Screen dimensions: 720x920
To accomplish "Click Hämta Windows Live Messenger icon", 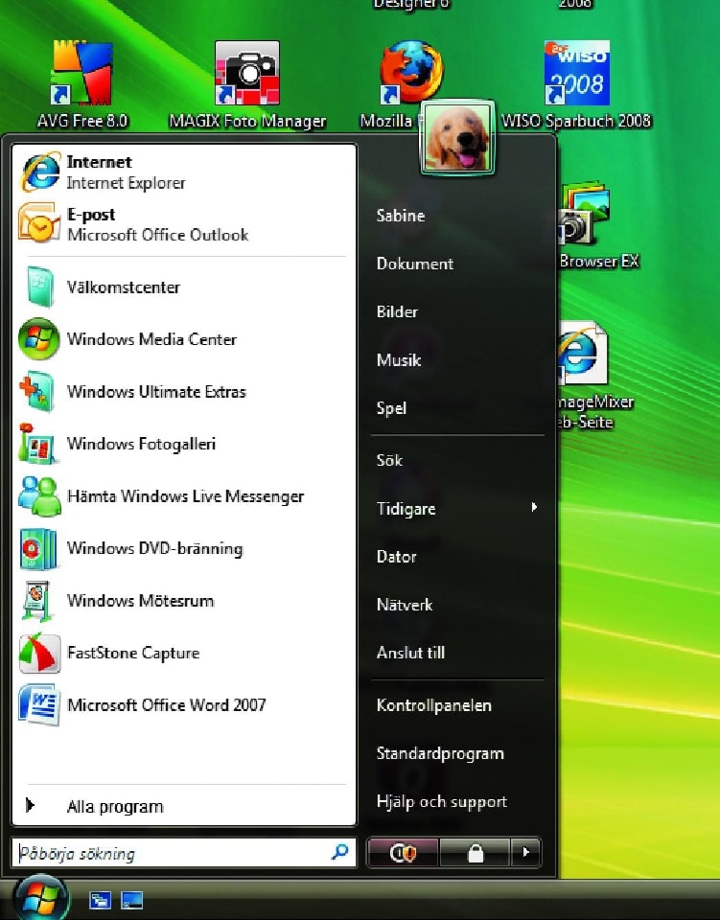I will click(39, 495).
